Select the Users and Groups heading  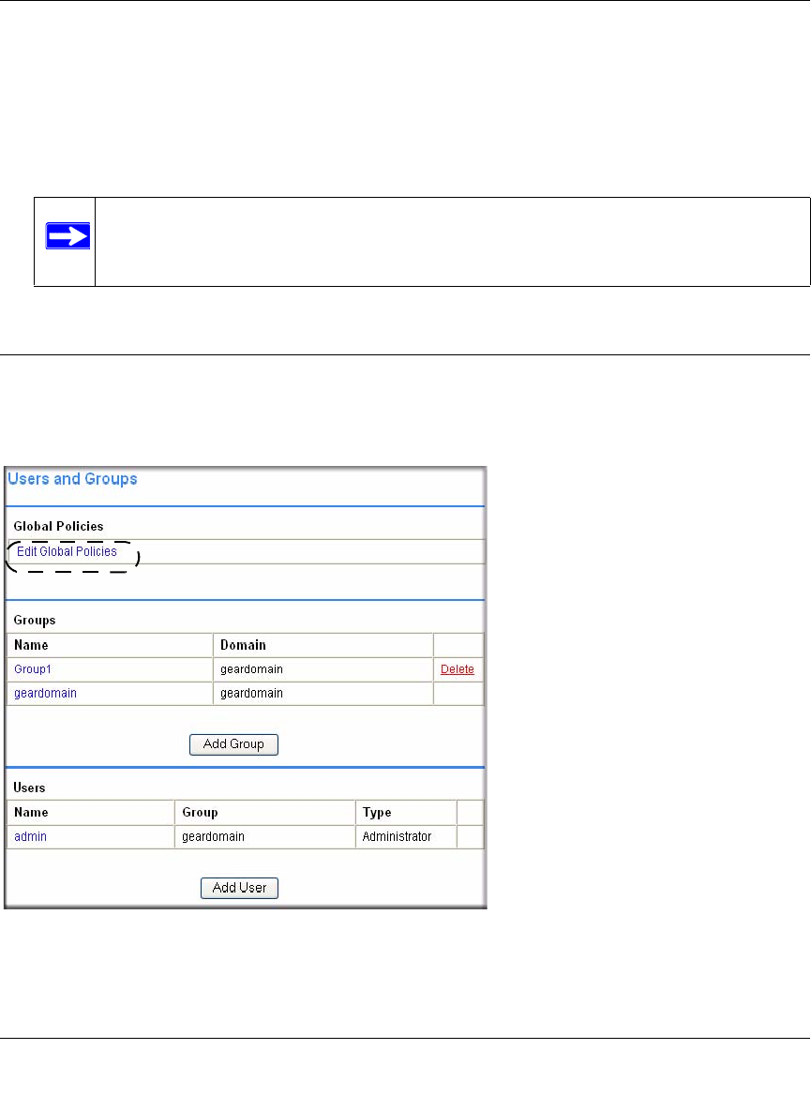(72, 479)
